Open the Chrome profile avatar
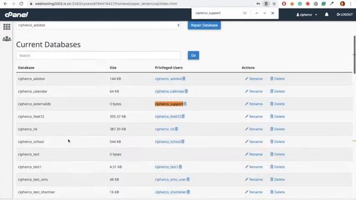356x200 pixels. pyautogui.click(x=343, y=4)
